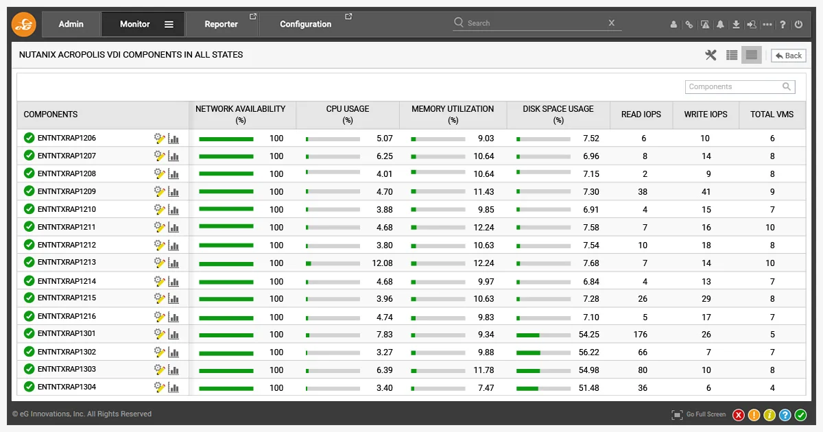Viewport: 823px width, 432px height.
Task: Click the search magnifier in Components filter
Action: pos(787,87)
